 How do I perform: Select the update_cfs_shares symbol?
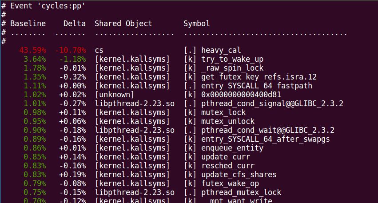pos(239,175)
